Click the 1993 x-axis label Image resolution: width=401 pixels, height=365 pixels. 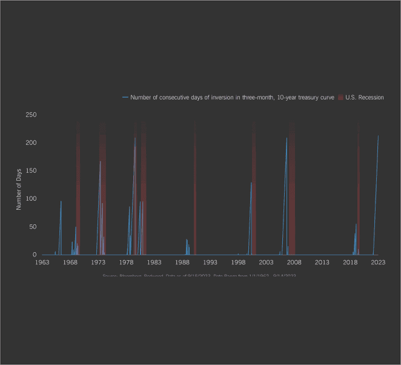point(210,263)
